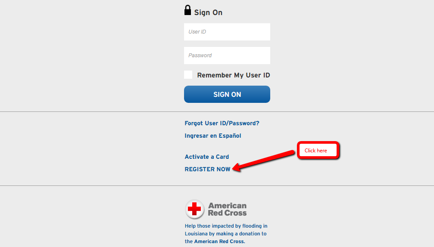
Task: Focus the User ID input field
Action: pos(227,32)
